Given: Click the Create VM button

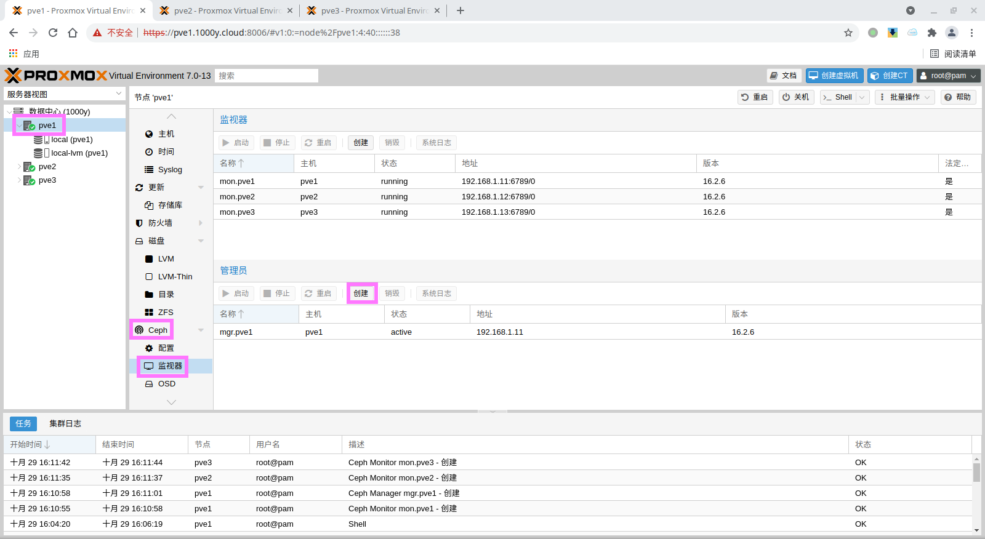Looking at the screenshot, I should pyautogui.click(x=834, y=76).
